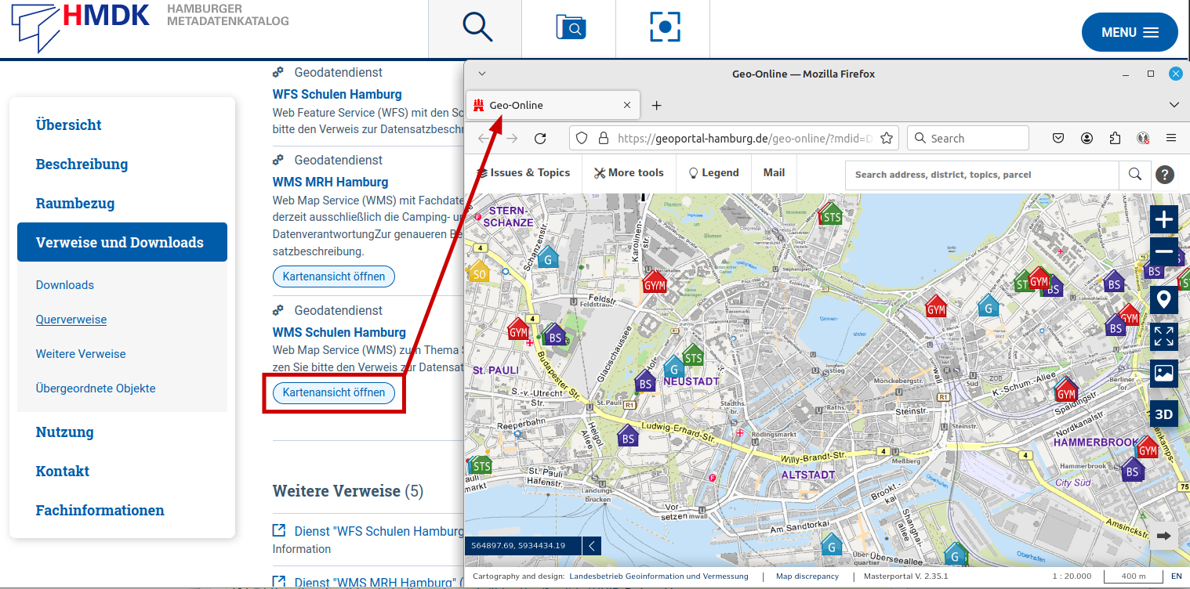Switch the map to 3D mode

coord(1164,414)
